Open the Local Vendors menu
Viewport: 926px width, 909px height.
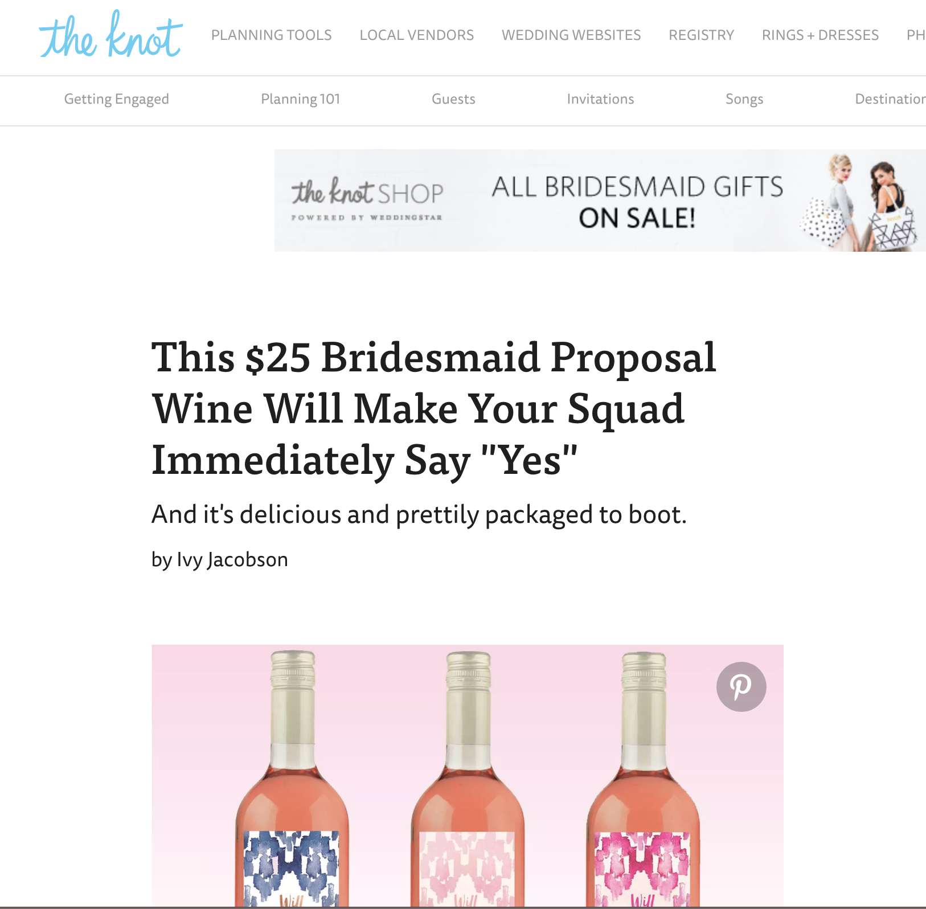point(416,35)
